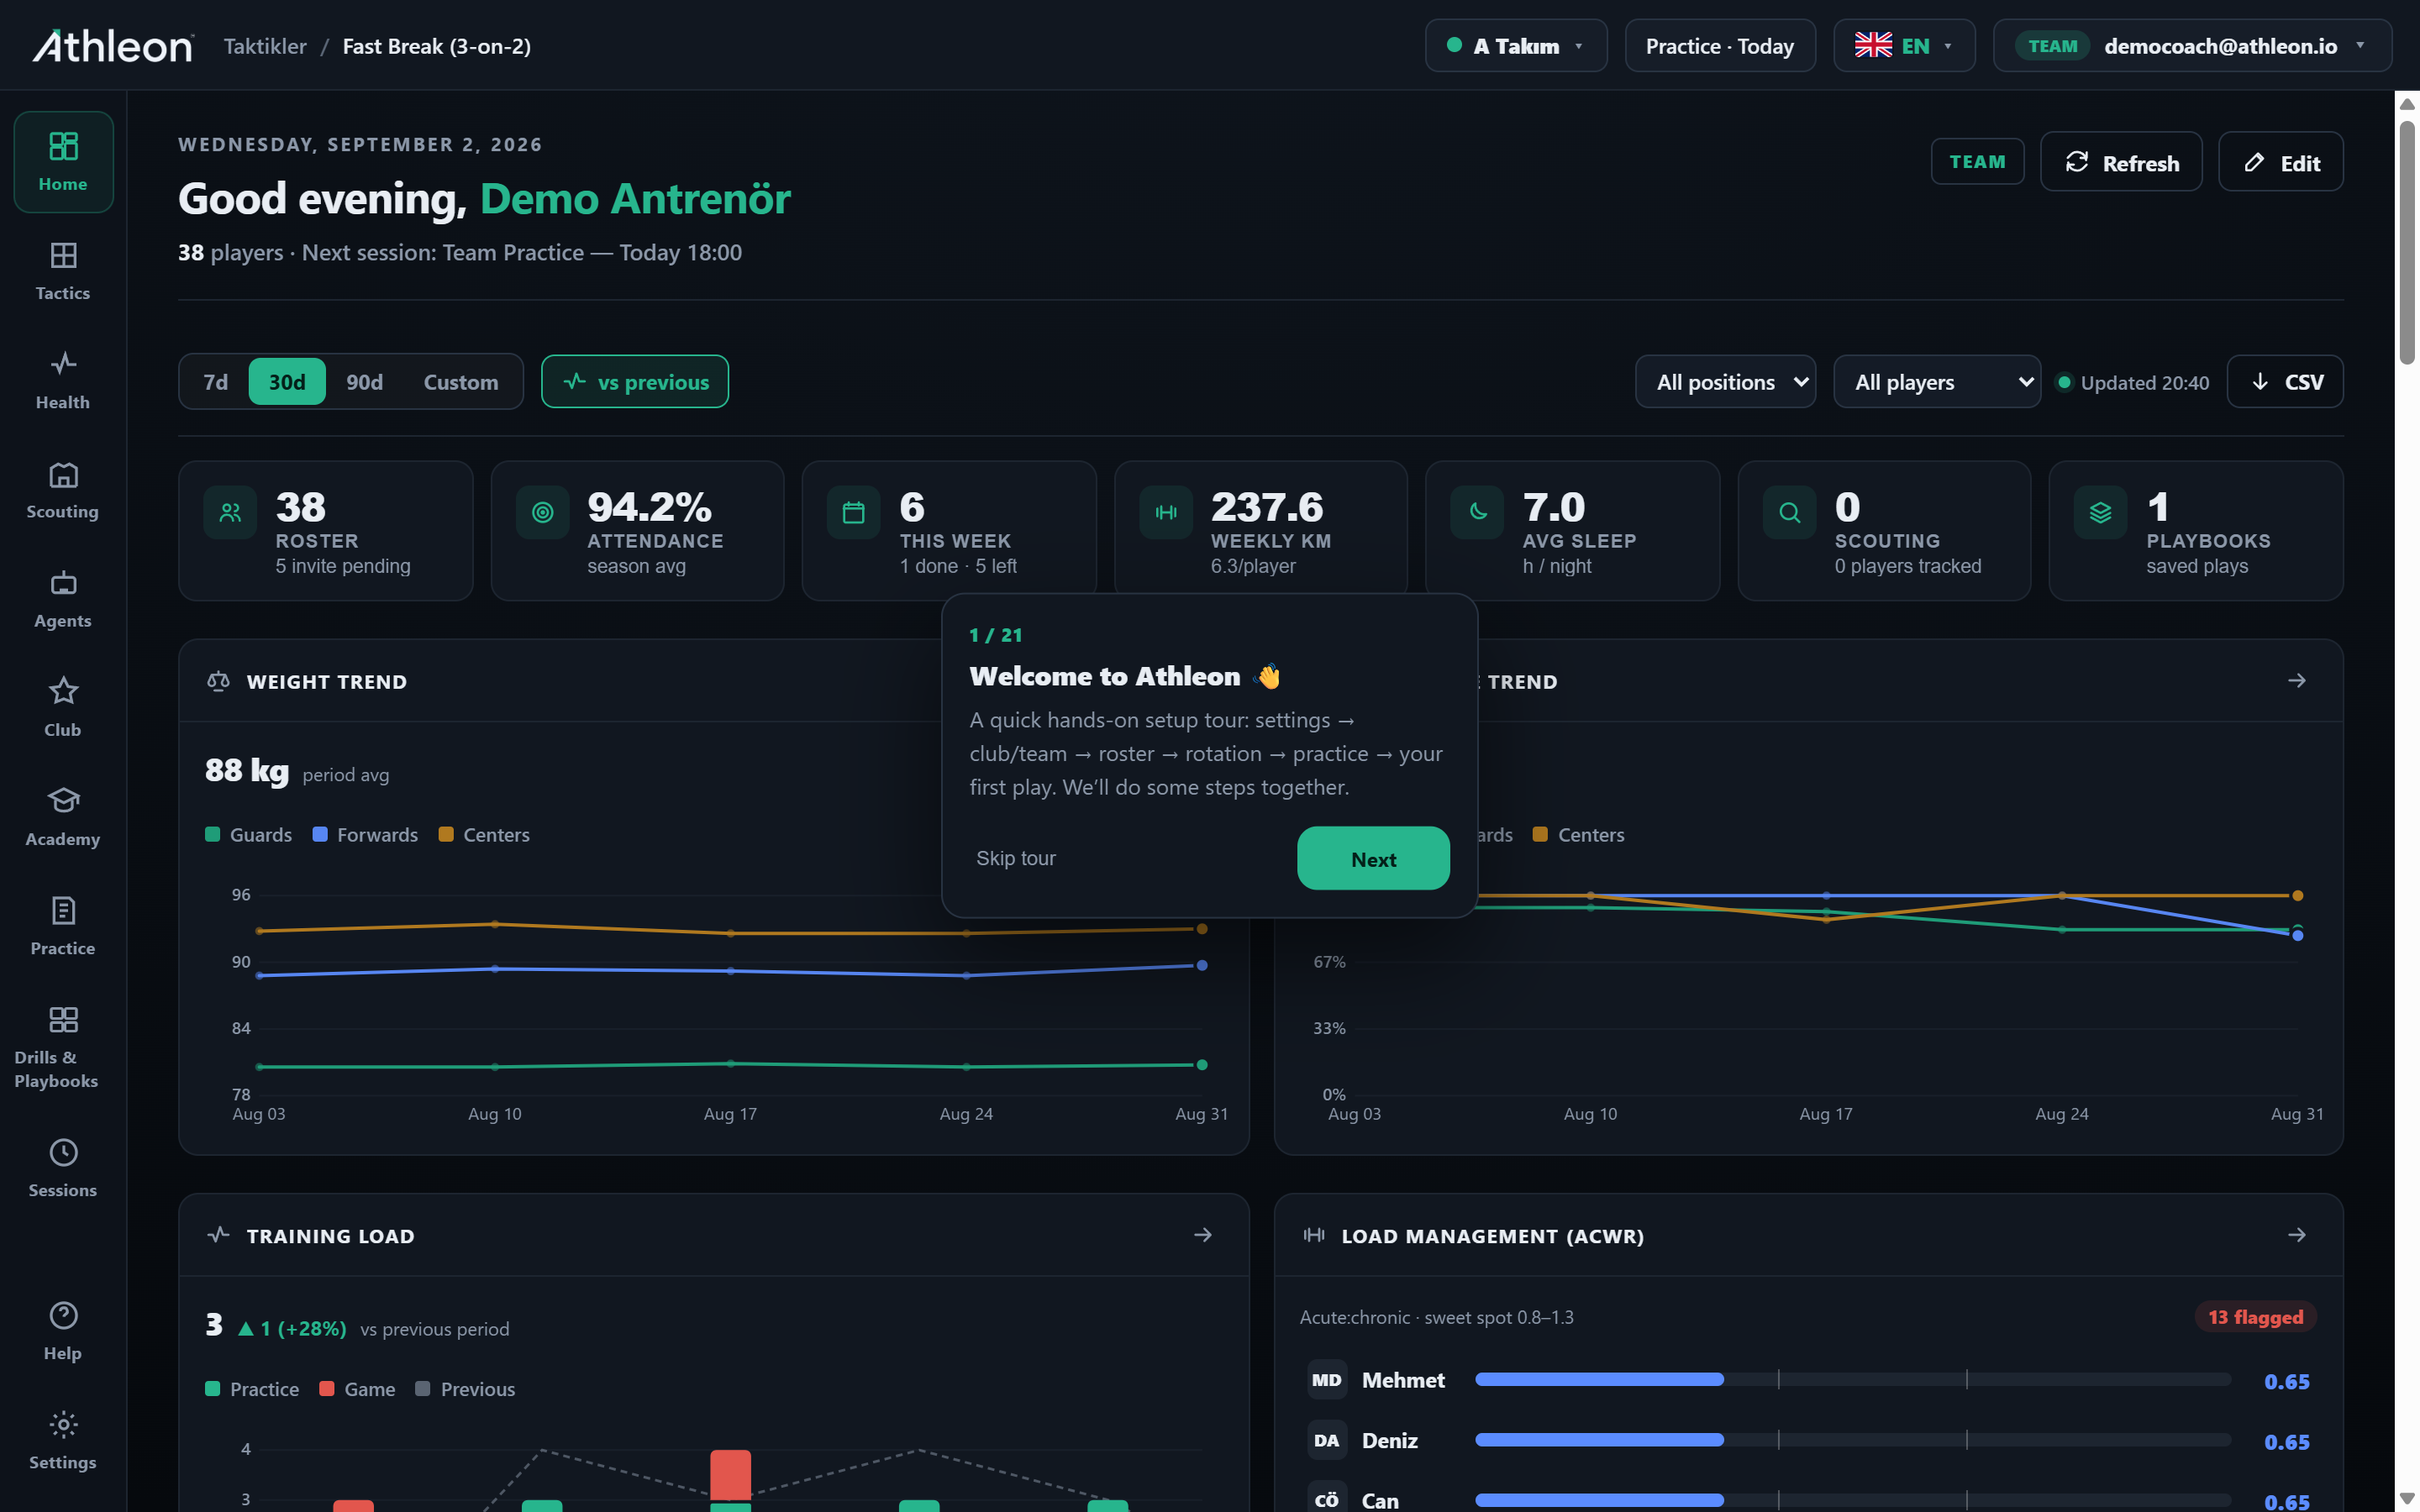
Task: Click the TEAM badge beside Refresh
Action: point(1977,161)
